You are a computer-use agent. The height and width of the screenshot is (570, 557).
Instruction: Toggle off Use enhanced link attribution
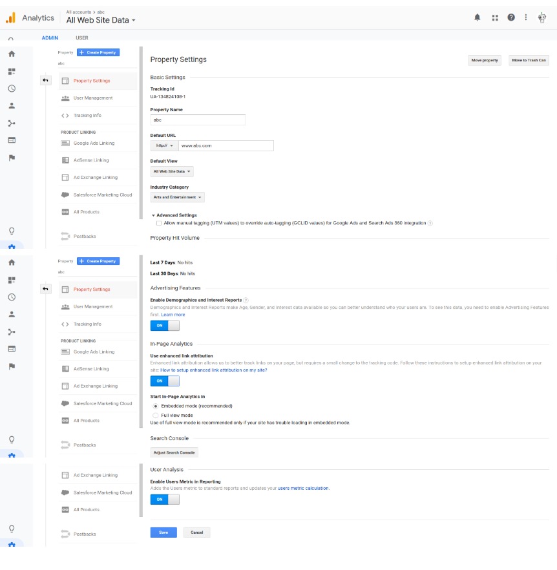coord(164,381)
